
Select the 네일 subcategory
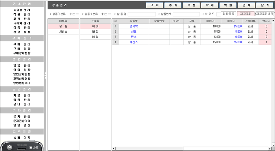coord(95,37)
